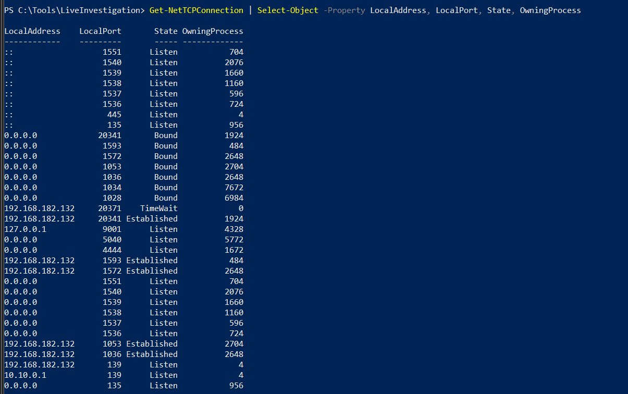The height and width of the screenshot is (394, 628).
Task: Click Bound state in port 1028 row
Action: pos(166,198)
